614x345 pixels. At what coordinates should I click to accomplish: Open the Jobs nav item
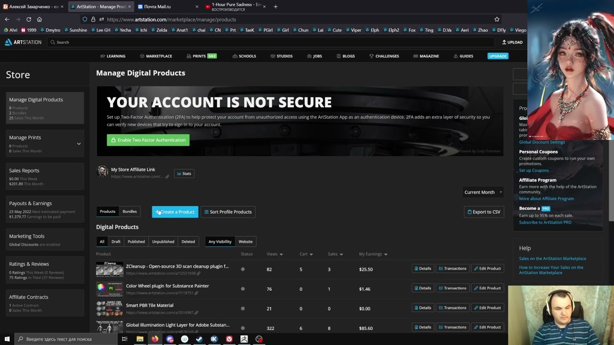(315, 56)
